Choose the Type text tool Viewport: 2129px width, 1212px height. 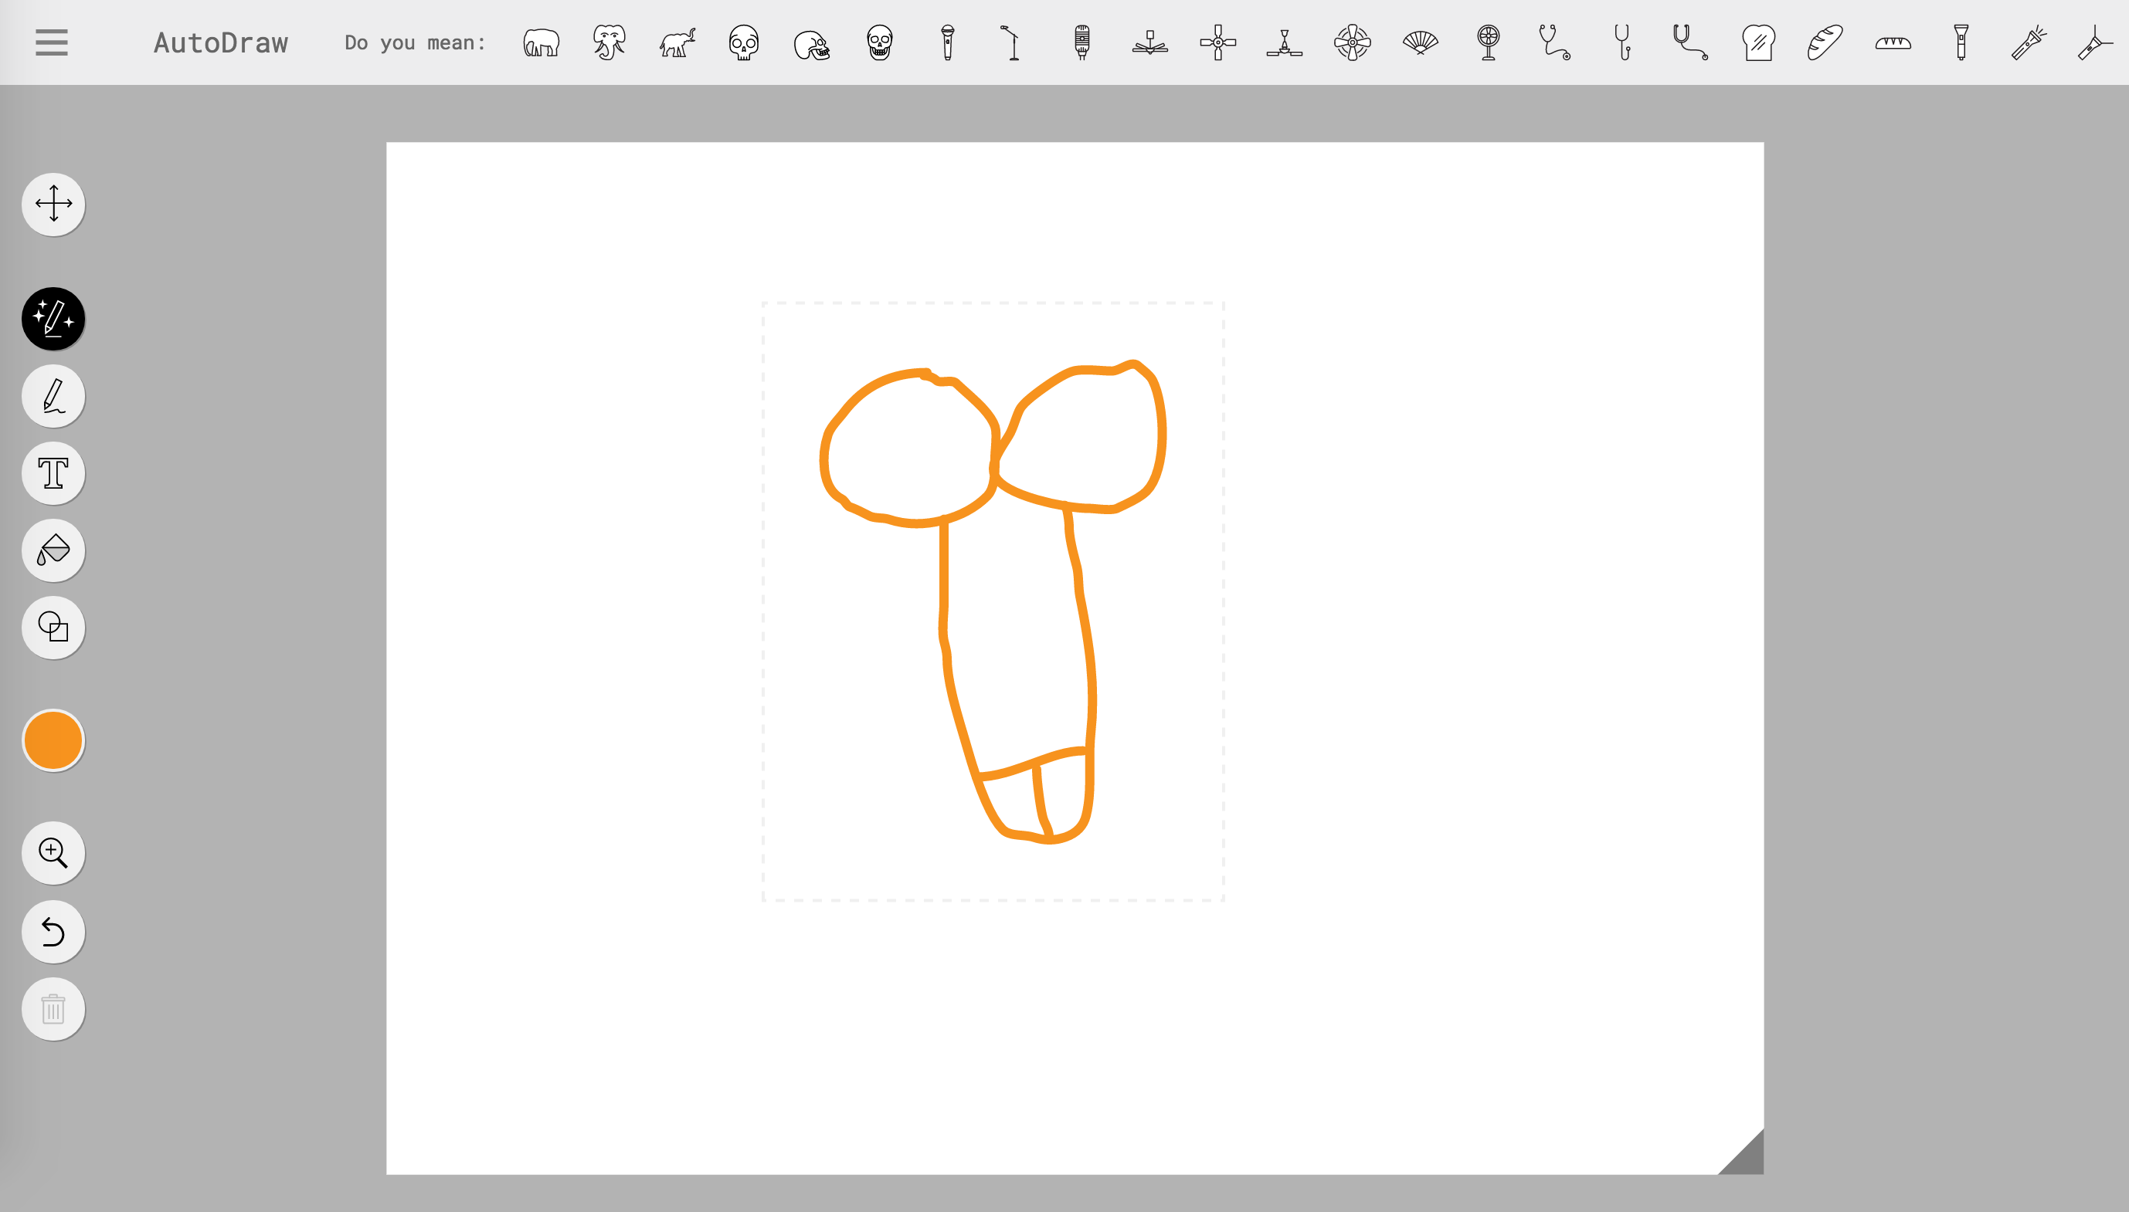click(x=53, y=472)
